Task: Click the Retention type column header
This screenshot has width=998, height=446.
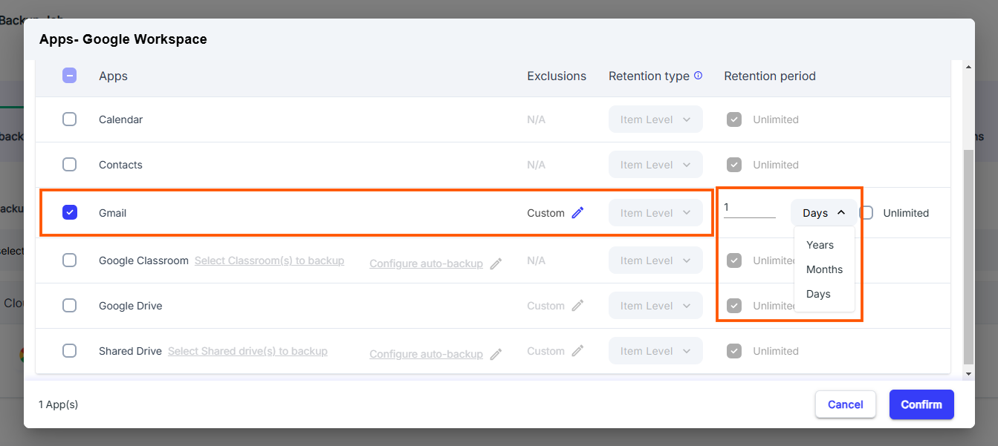Action: pos(649,76)
